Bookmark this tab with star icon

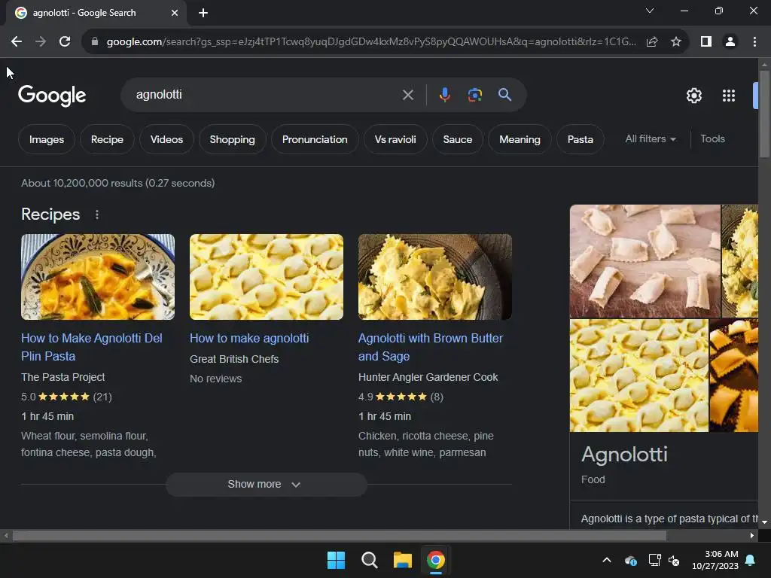(x=676, y=42)
